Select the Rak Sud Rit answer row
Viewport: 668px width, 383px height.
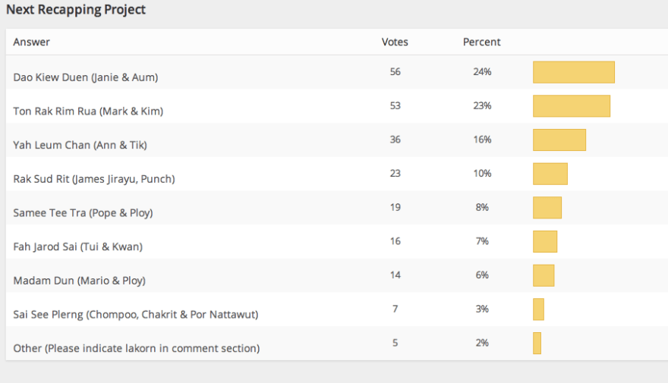pyautogui.click(x=94, y=179)
